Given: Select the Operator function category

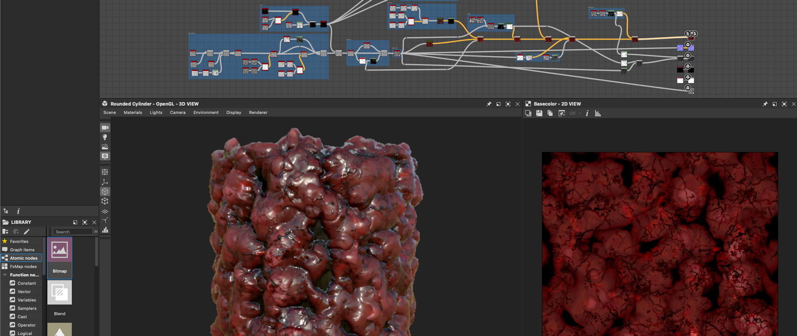Looking at the screenshot, I should (26, 325).
